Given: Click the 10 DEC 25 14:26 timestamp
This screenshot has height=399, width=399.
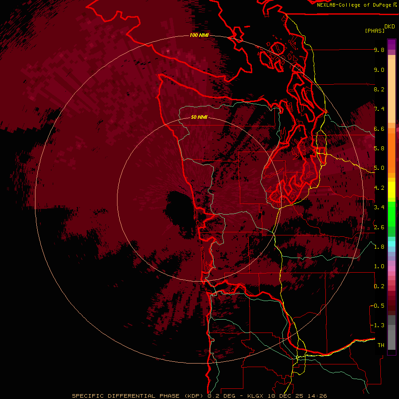Looking at the screenshot, I should click(x=297, y=396).
